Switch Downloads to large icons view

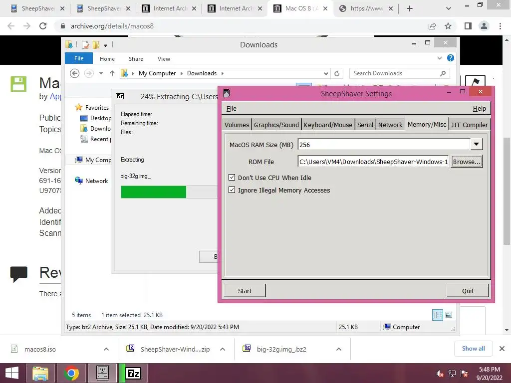449,315
